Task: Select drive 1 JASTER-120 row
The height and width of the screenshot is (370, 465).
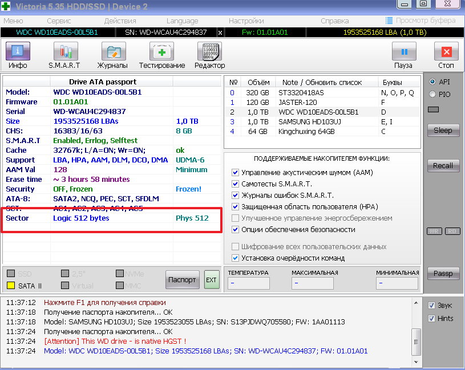Action: pyautogui.click(x=322, y=103)
